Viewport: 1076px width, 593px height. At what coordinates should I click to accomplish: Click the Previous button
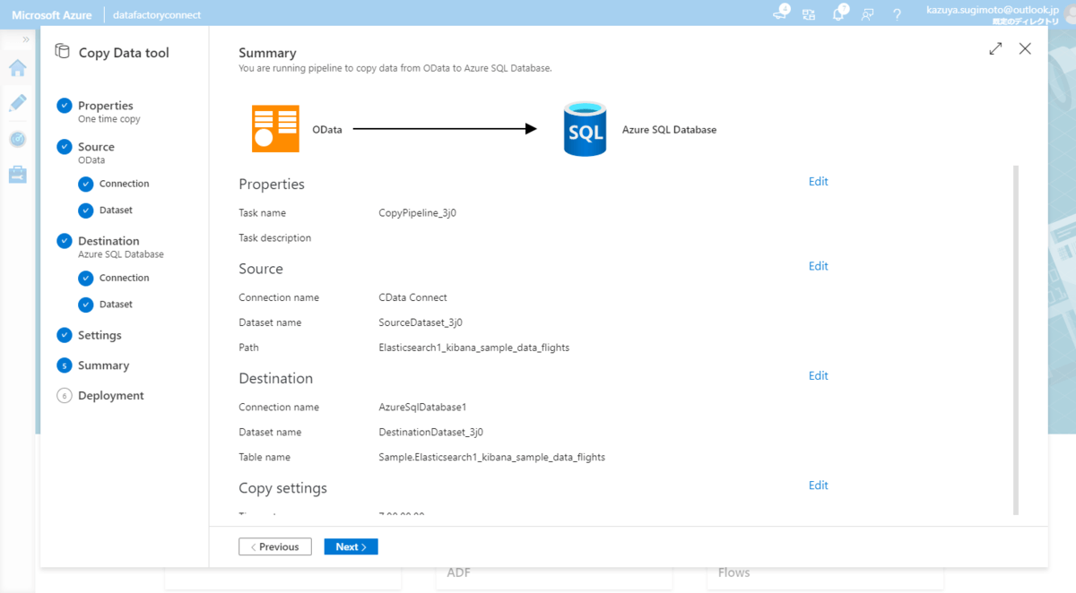(275, 546)
